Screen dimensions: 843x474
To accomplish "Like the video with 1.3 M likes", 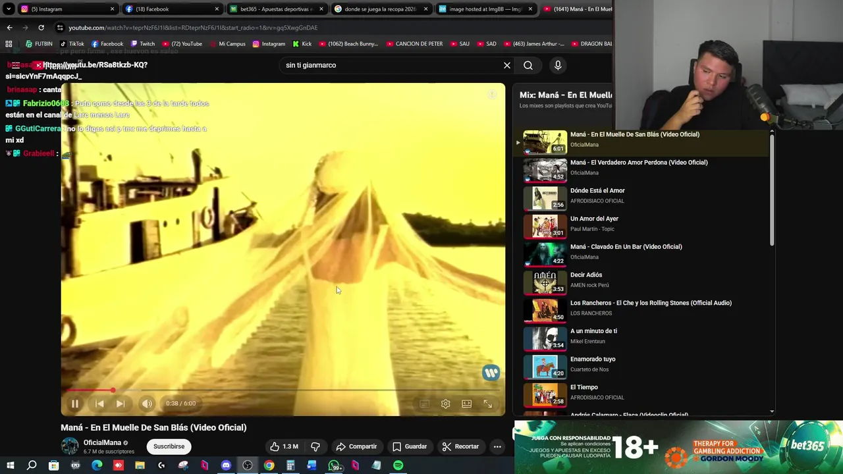I will click(284, 446).
